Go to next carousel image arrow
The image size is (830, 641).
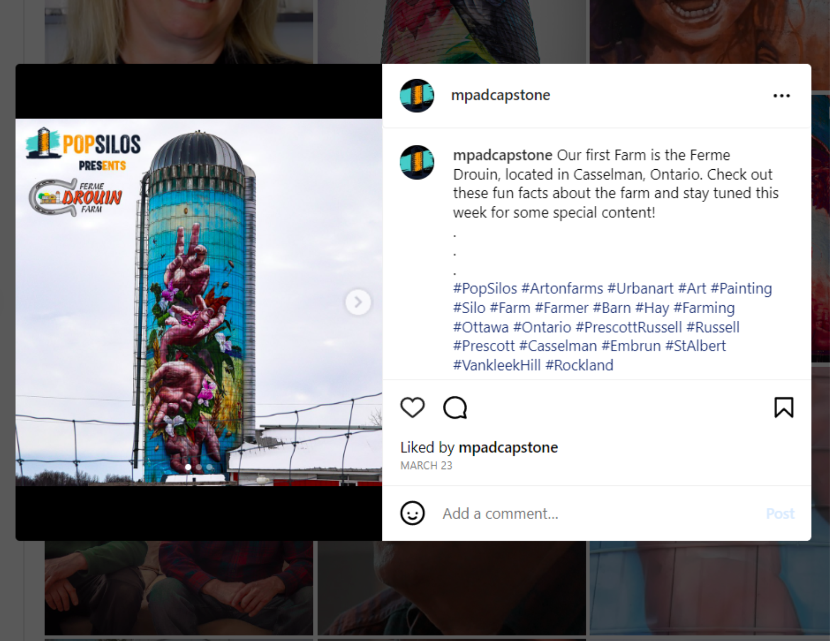(x=358, y=302)
